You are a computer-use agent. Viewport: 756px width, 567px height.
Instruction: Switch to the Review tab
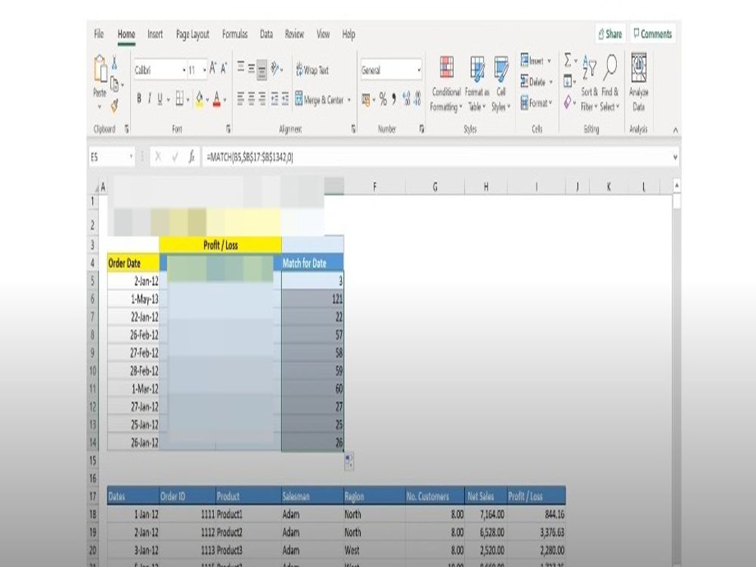click(x=294, y=34)
